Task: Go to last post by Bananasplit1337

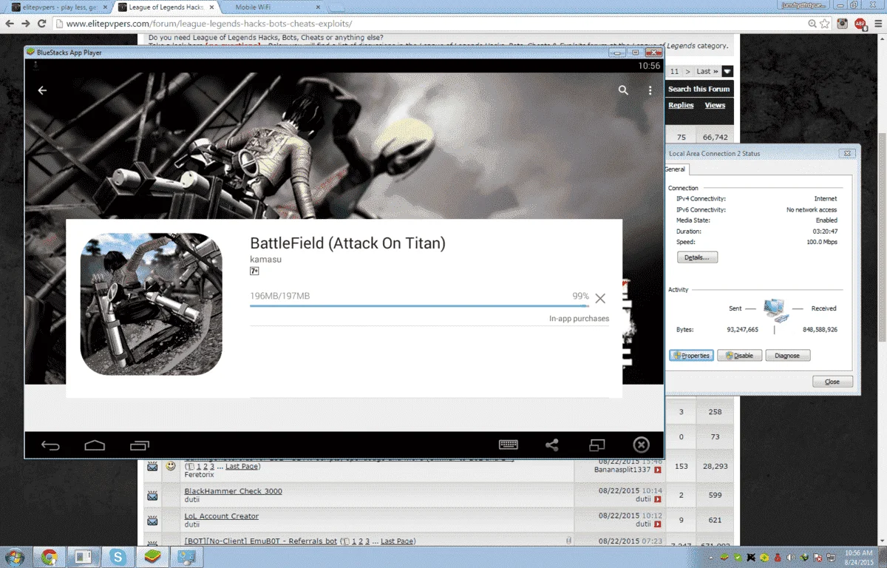Action: click(x=658, y=470)
